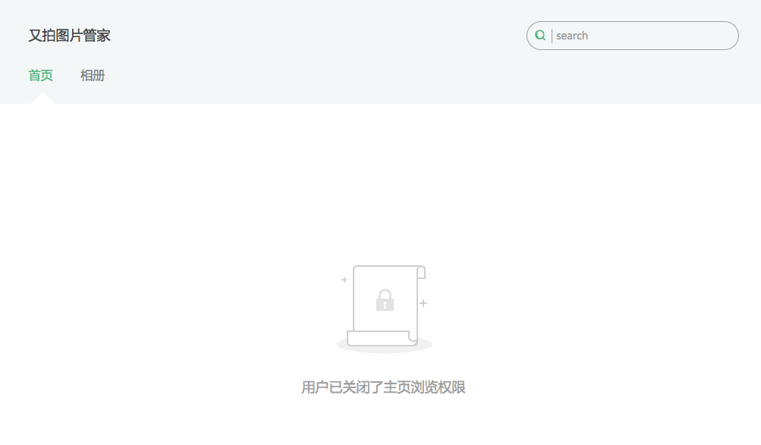This screenshot has height=445, width=761.
Task: Click the "search" placeholder text
Action: [x=572, y=36]
